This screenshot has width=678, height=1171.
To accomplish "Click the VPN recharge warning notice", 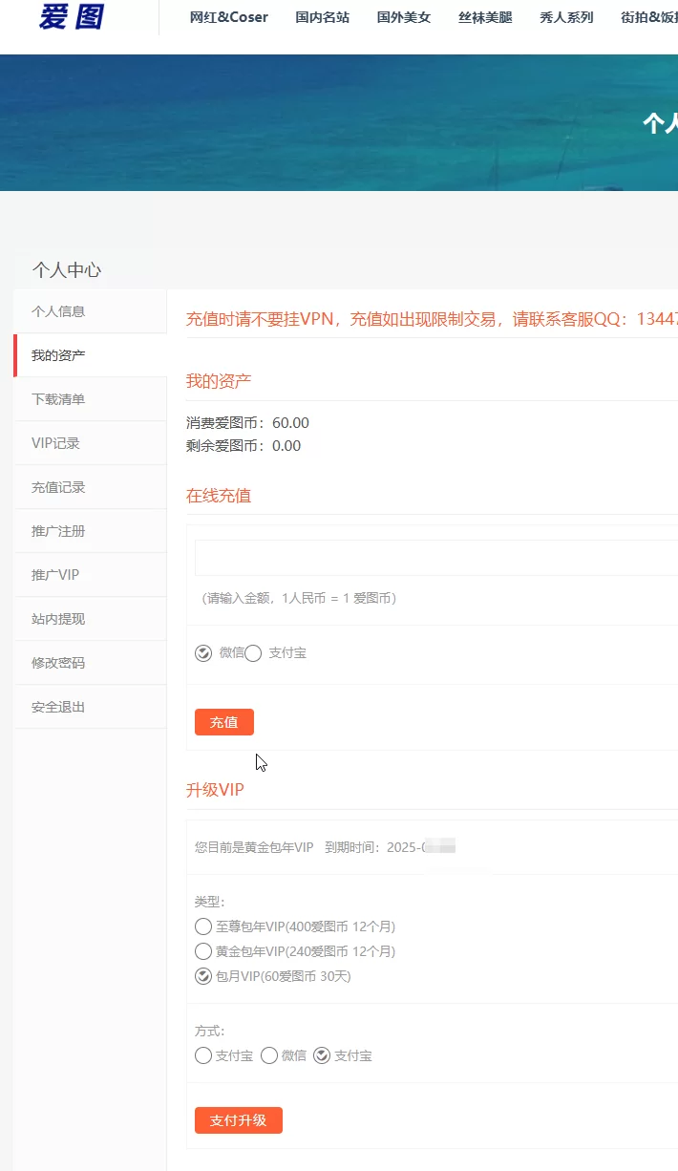I will point(432,319).
